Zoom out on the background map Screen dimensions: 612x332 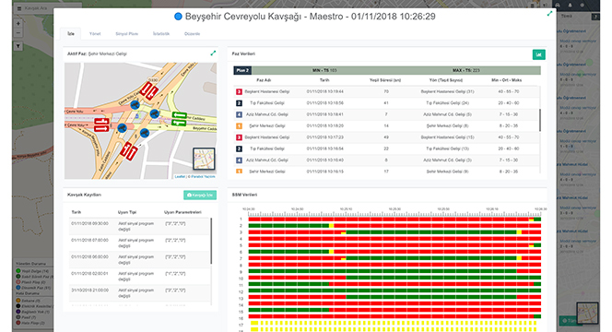point(18,33)
